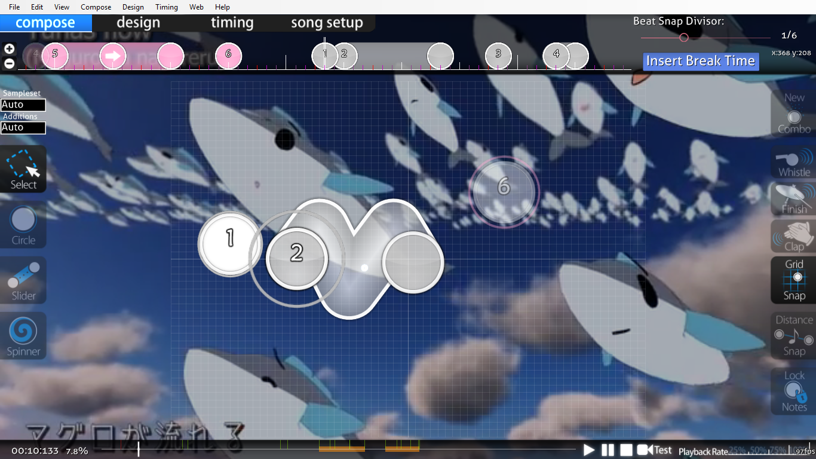
Task: Toggle the Clap hitsound
Action: coord(794,235)
